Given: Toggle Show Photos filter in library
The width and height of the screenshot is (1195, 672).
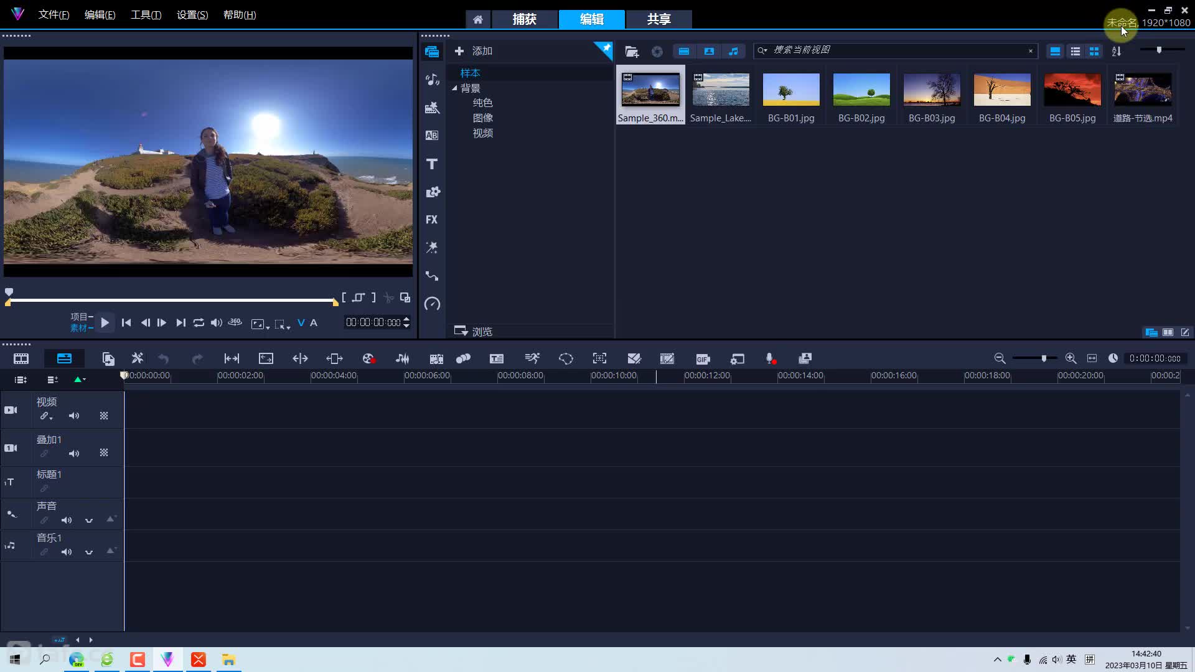Looking at the screenshot, I should [709, 51].
